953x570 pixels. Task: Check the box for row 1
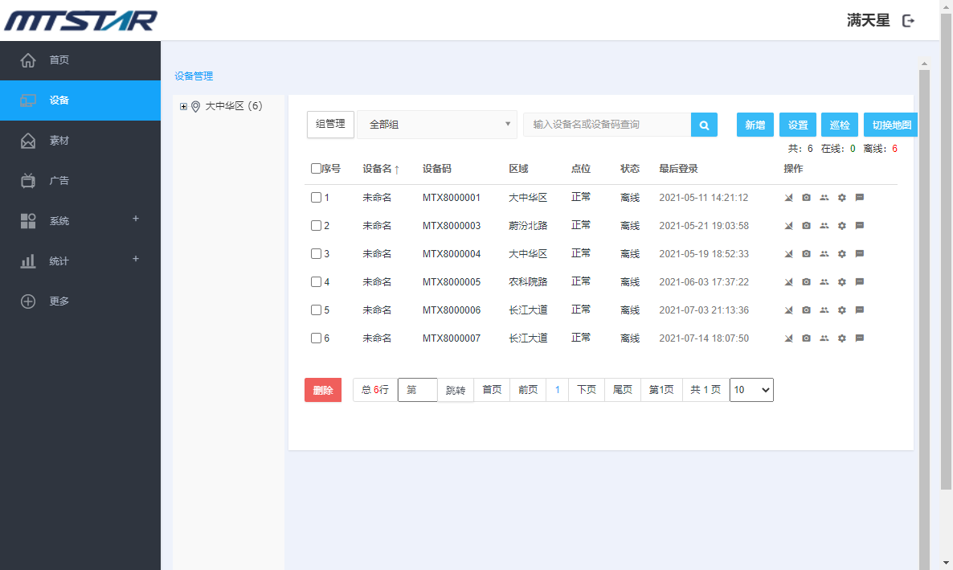(x=316, y=198)
